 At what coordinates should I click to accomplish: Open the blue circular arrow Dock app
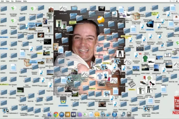(x=62, y=115)
